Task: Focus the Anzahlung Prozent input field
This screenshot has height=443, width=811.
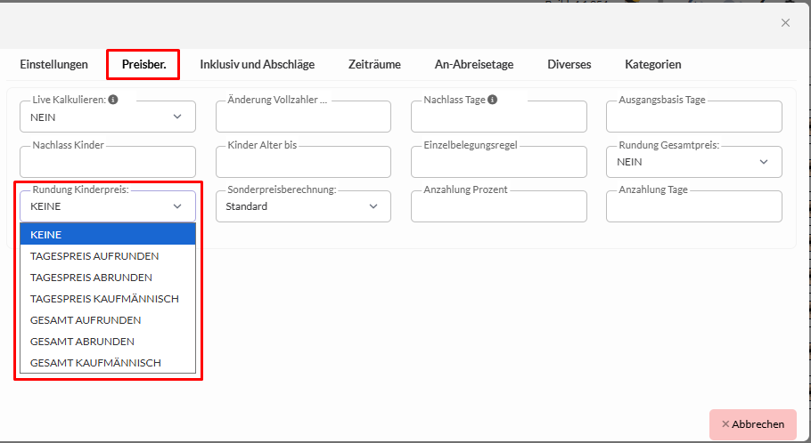Action: pyautogui.click(x=498, y=208)
